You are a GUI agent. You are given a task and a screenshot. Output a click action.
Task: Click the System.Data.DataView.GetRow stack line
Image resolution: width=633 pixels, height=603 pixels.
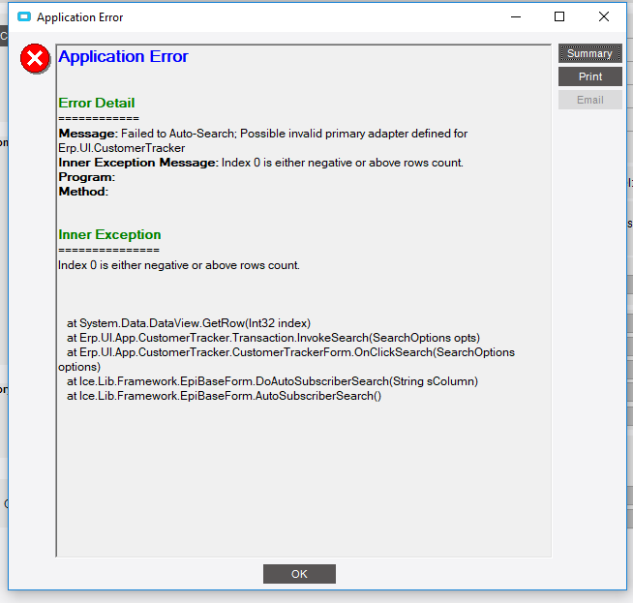point(189,323)
